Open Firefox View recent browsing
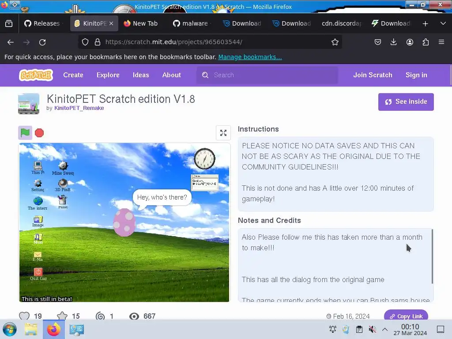This screenshot has height=339, width=452. [x=9, y=23]
